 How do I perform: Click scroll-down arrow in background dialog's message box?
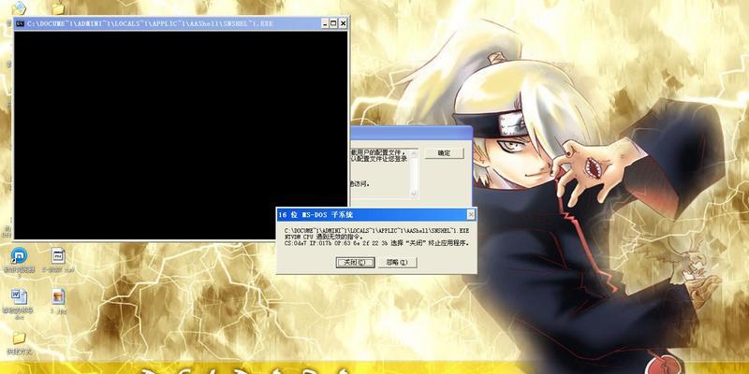414,194
